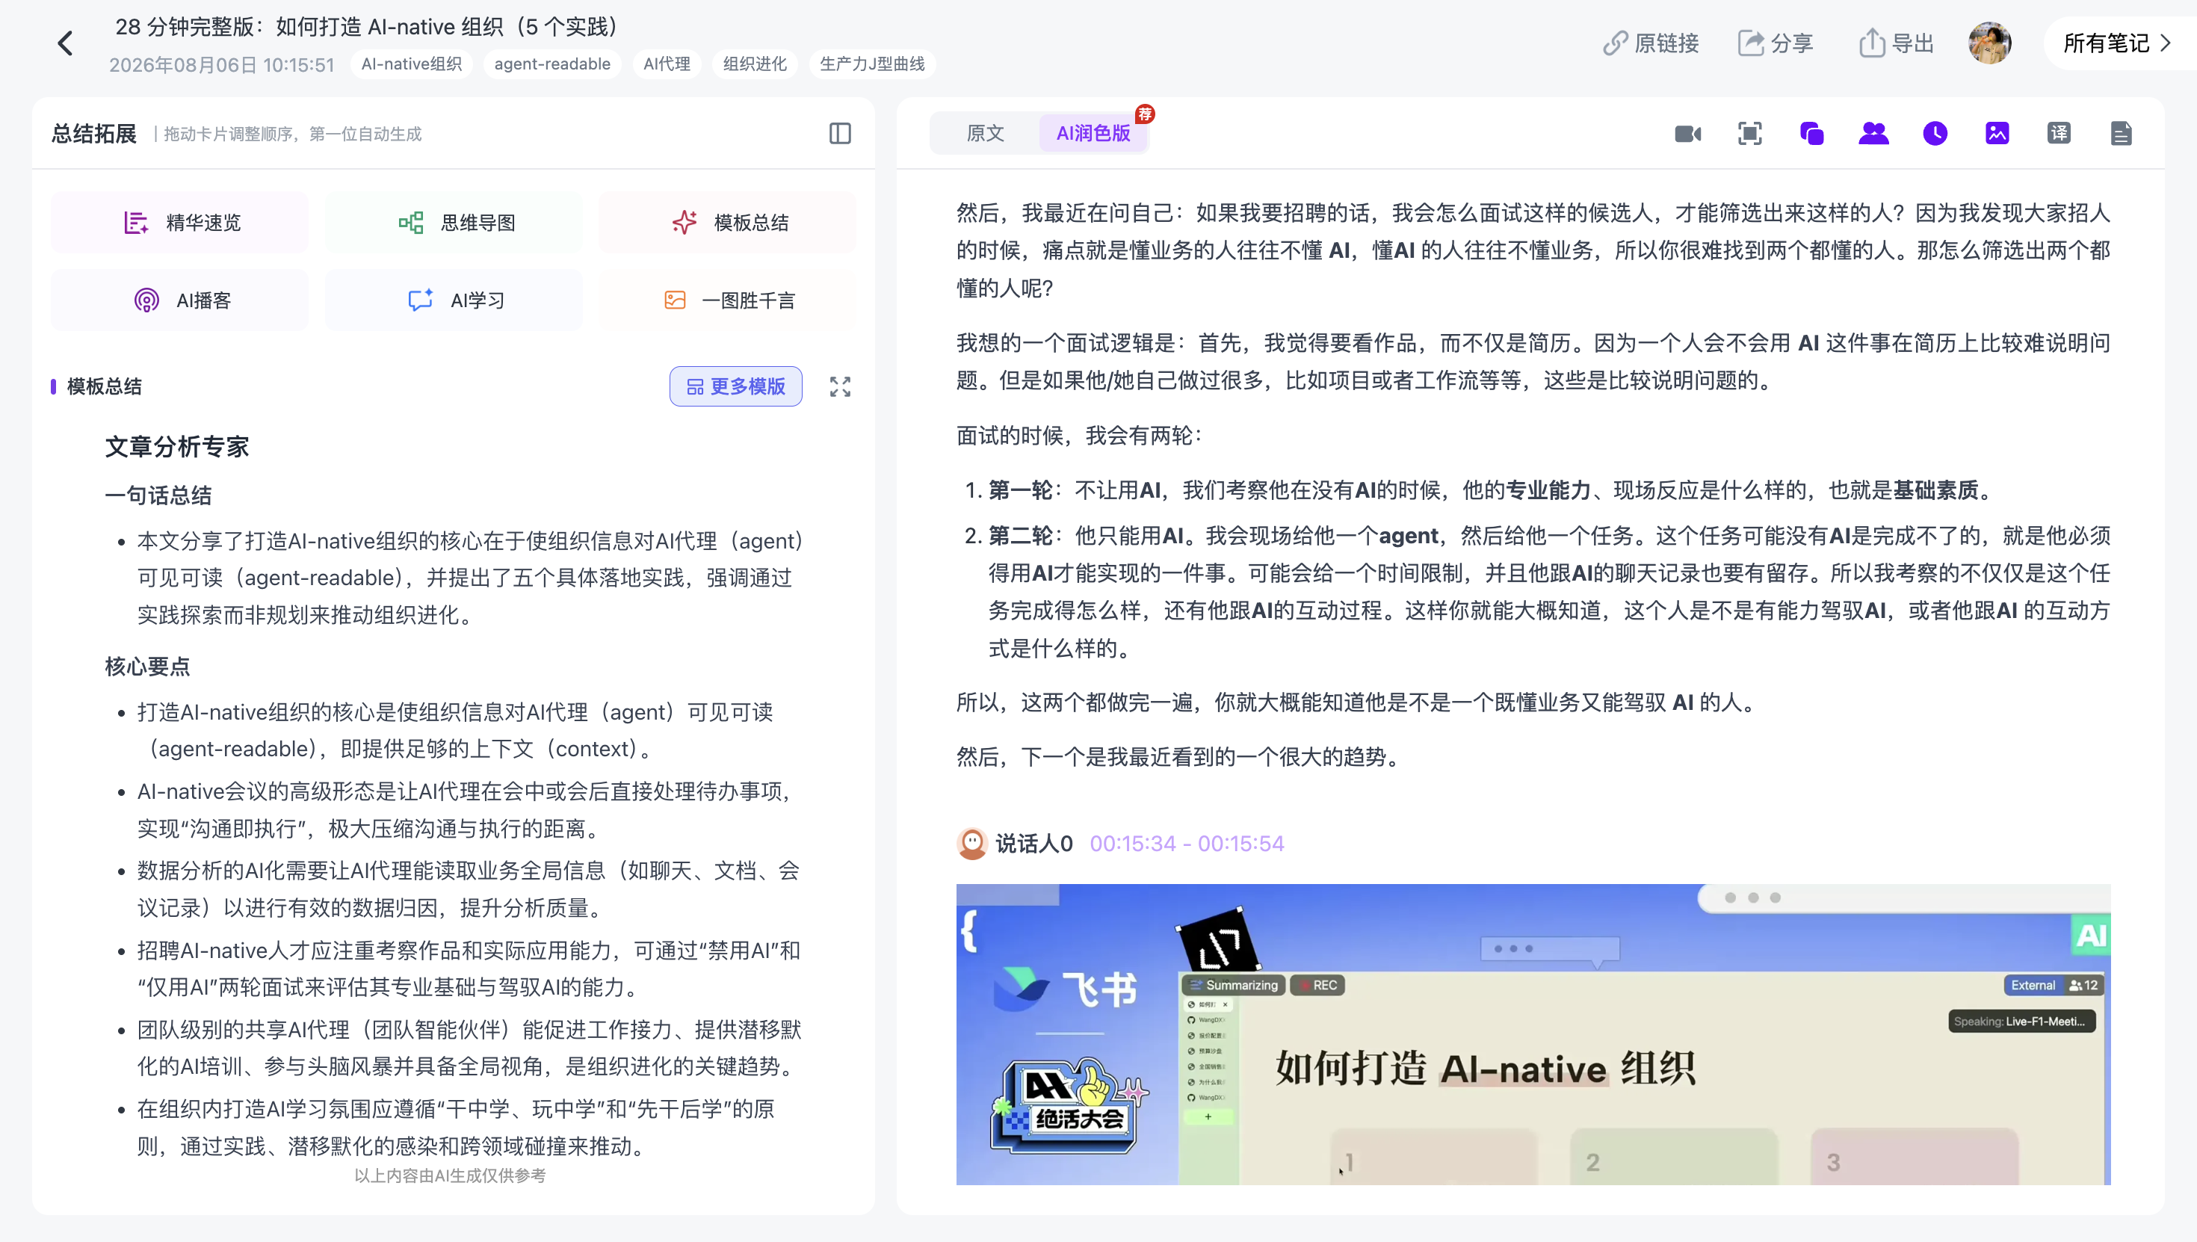Viewport: 2197px width, 1242px height.
Task: Open the 精华速览 card
Action: (179, 223)
